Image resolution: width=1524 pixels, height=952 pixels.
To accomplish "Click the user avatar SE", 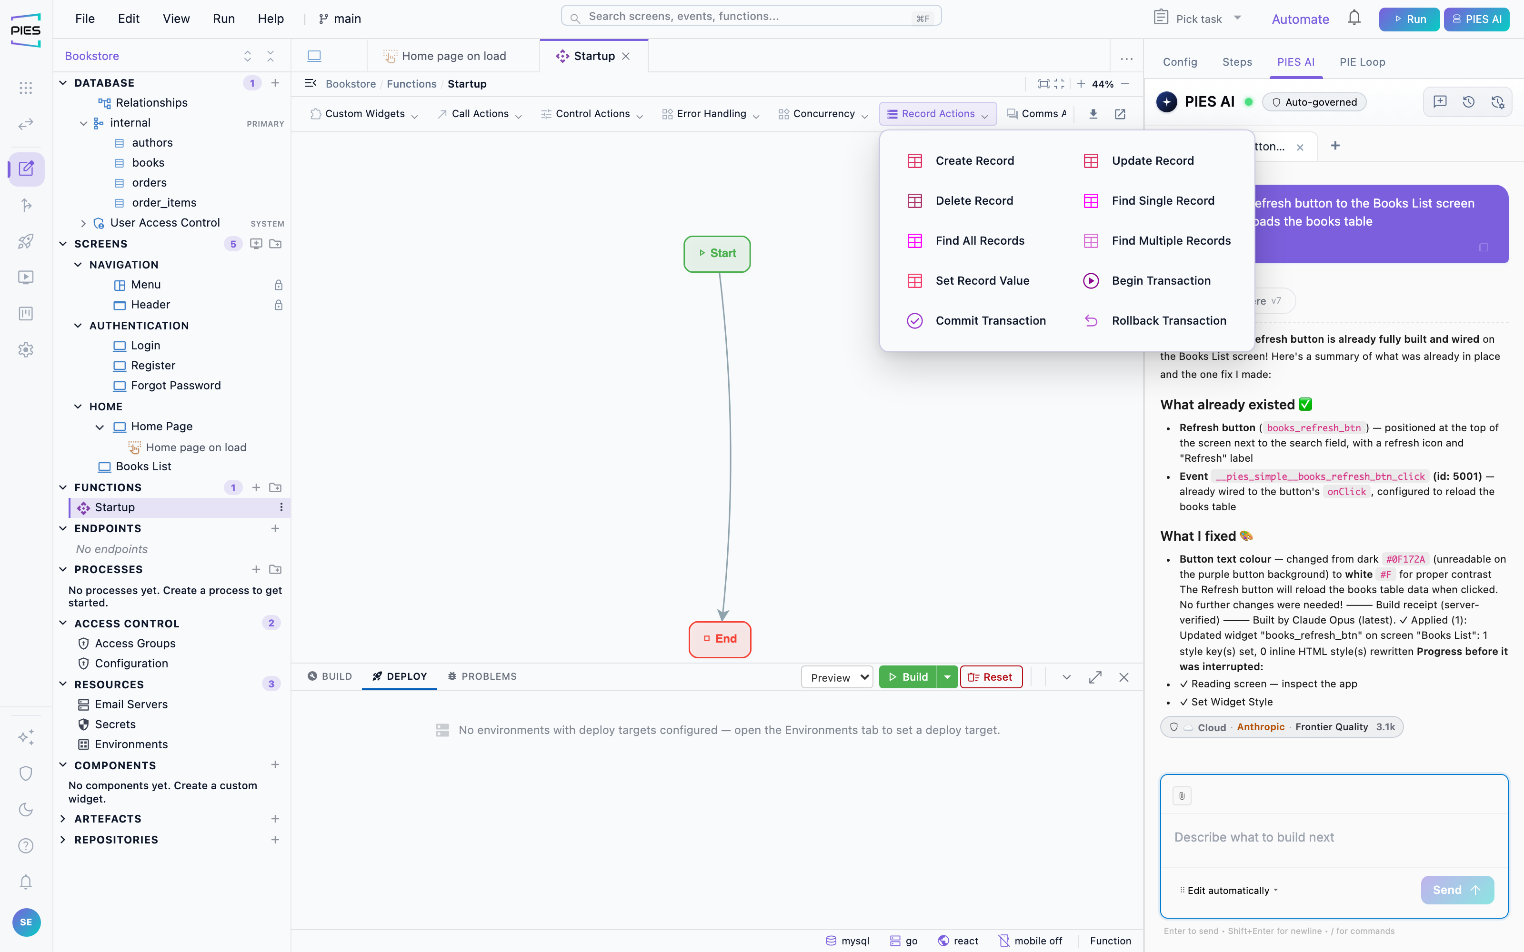I will point(26,922).
